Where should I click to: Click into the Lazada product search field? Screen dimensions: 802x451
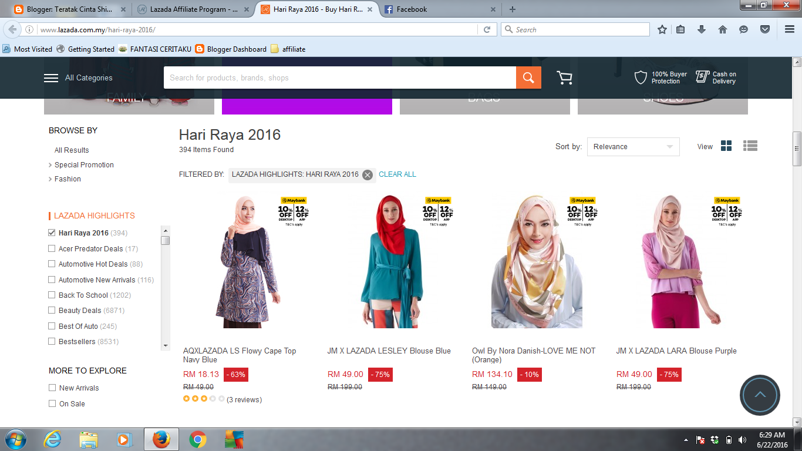[x=340, y=78]
